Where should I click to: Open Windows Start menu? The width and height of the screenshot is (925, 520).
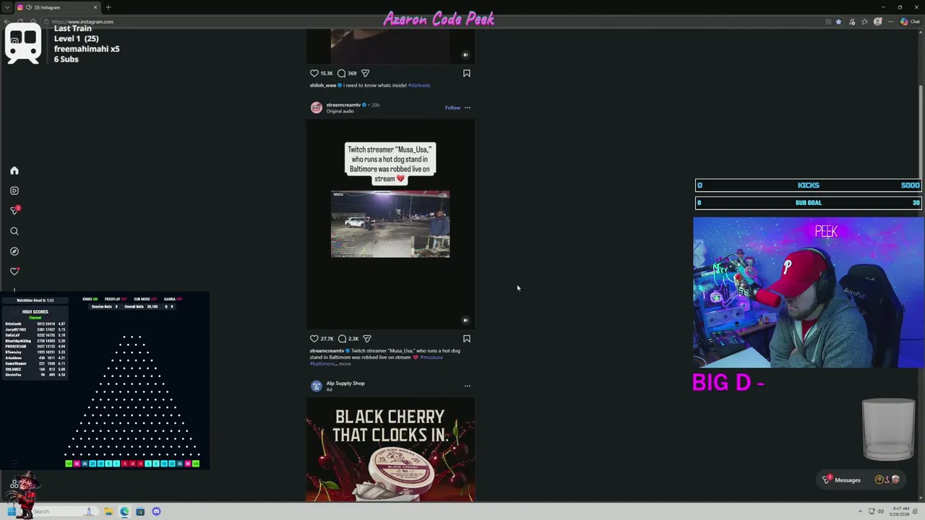pyautogui.click(x=12, y=511)
